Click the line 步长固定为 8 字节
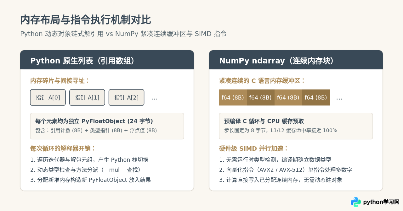The image size is (403, 211). click(281, 130)
